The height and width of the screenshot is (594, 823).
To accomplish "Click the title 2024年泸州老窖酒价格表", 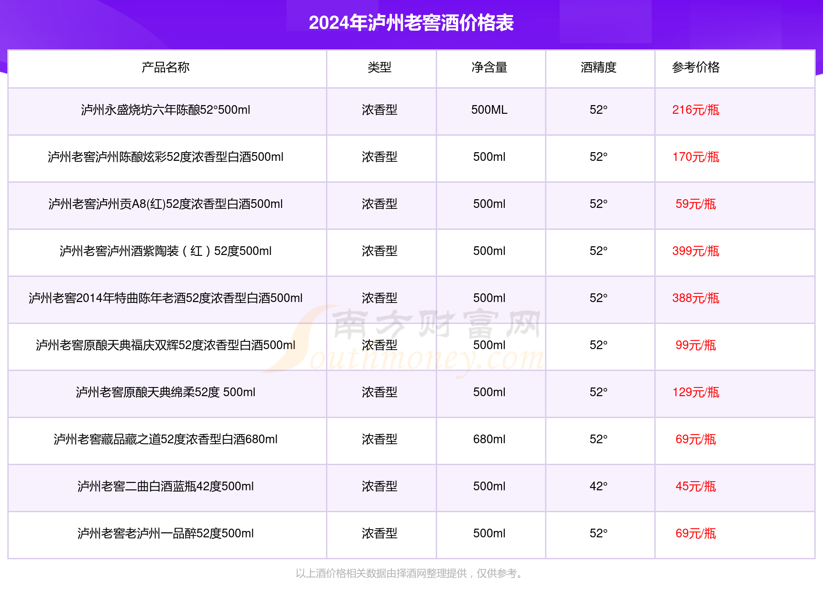I will tap(411, 22).
